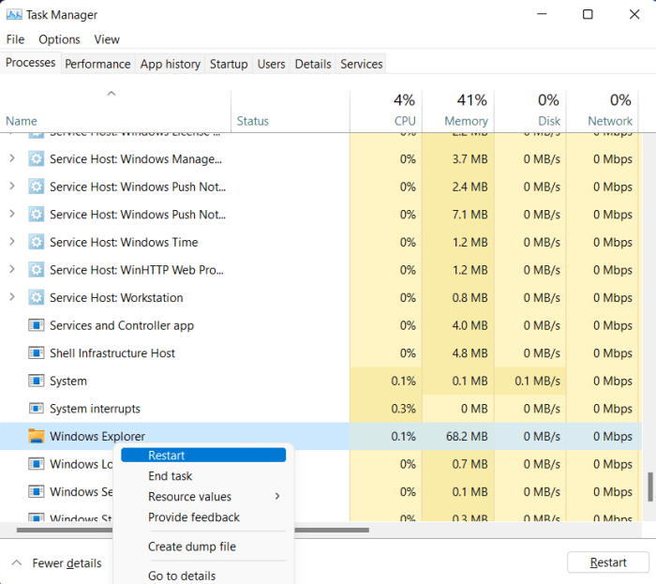Sort by the Name column header
This screenshot has width=656, height=584.
click(x=115, y=111)
